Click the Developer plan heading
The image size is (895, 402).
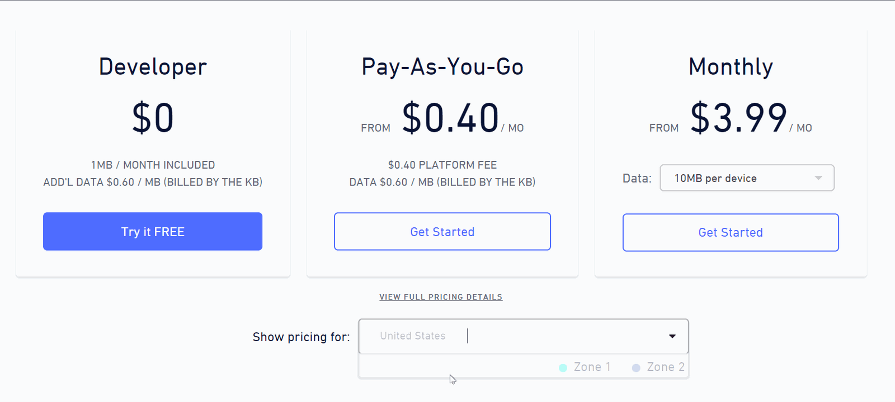[153, 67]
